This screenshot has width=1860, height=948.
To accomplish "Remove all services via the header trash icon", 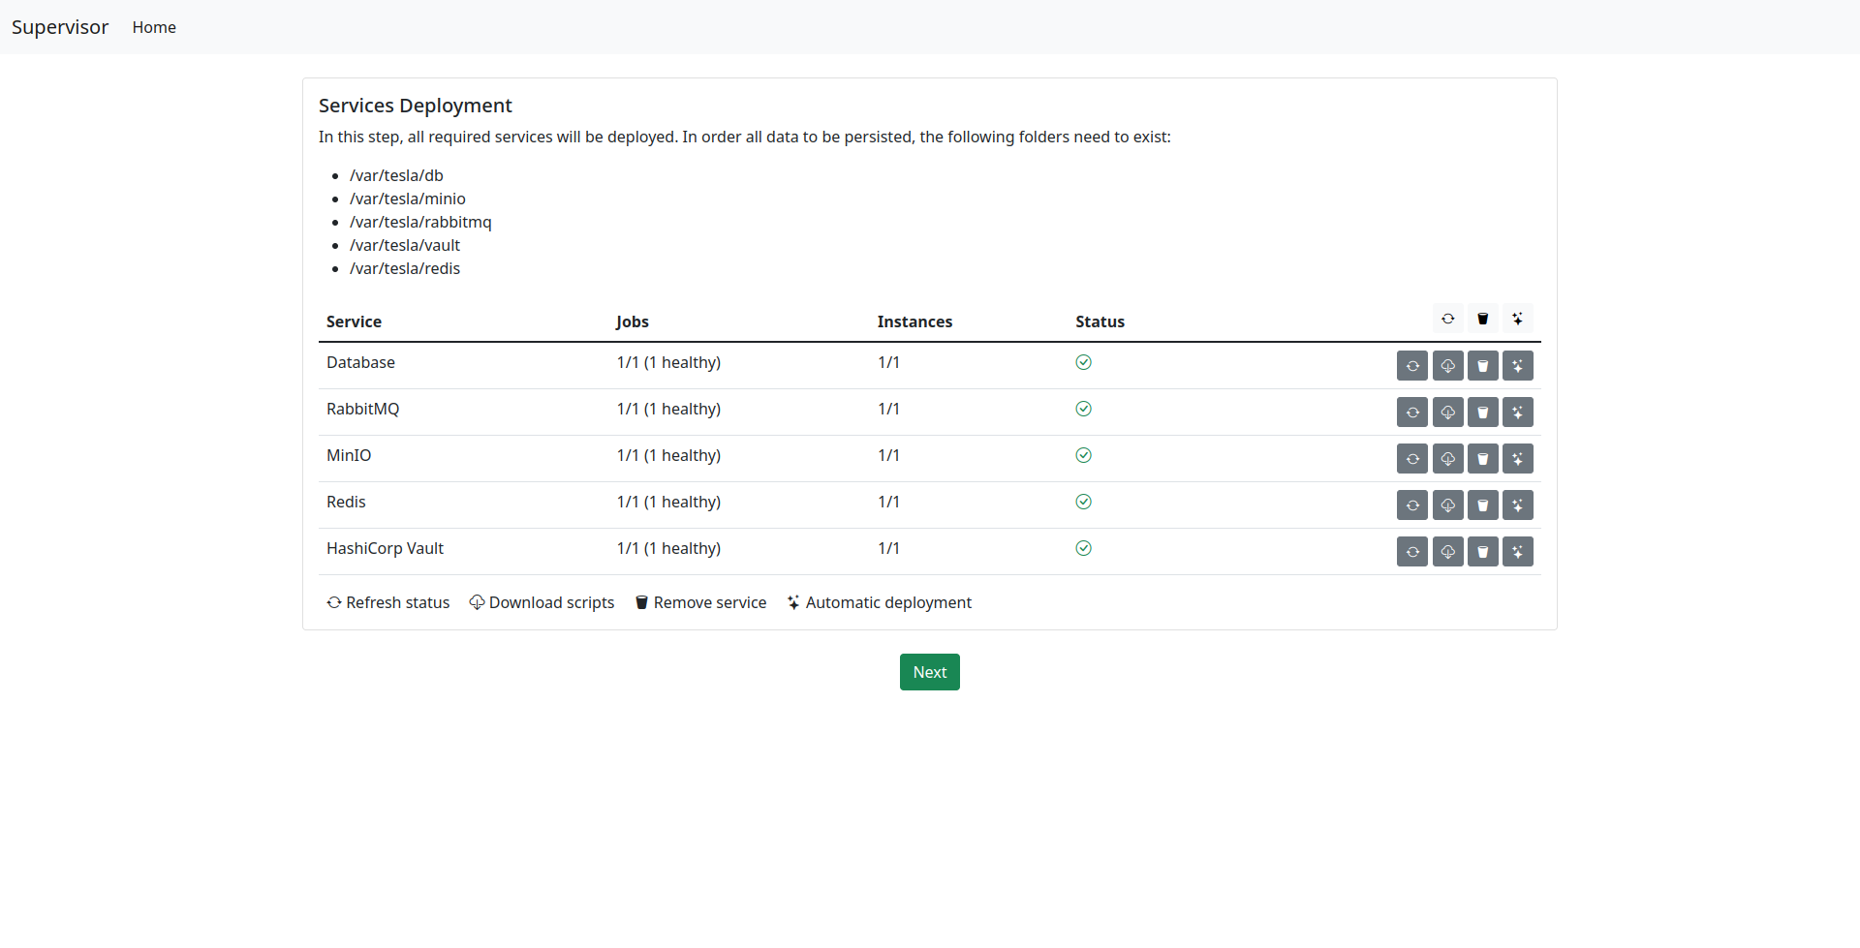I will tap(1482, 319).
